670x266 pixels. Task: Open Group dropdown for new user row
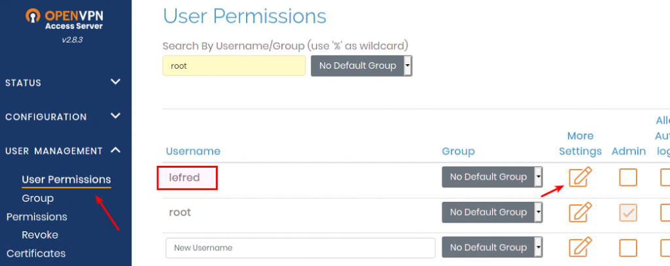coord(492,248)
